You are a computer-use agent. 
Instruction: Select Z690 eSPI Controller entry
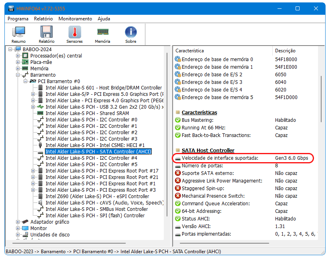pyautogui.click(x=97, y=196)
